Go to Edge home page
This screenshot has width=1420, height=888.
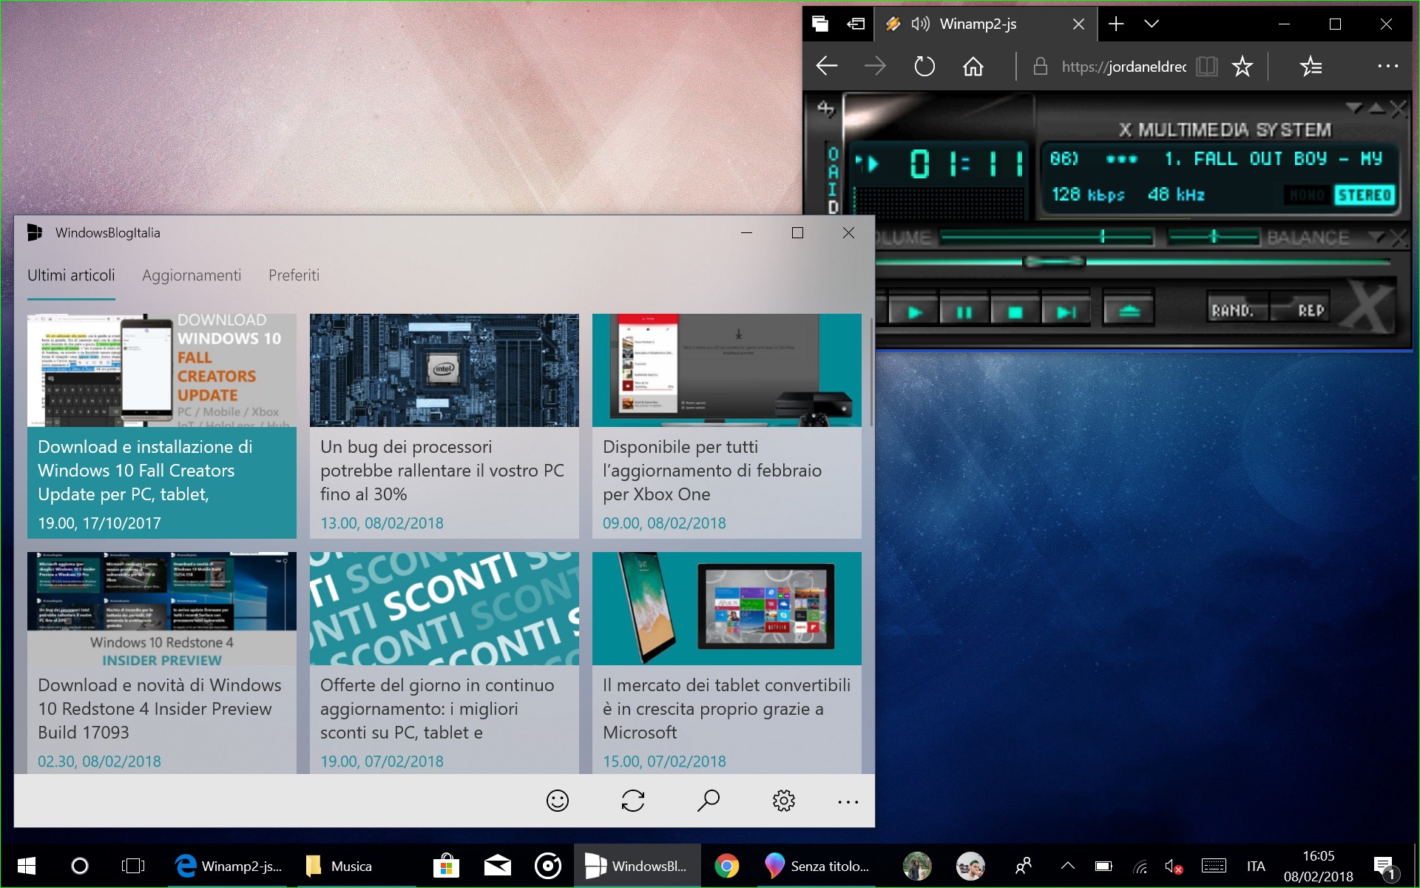973,67
